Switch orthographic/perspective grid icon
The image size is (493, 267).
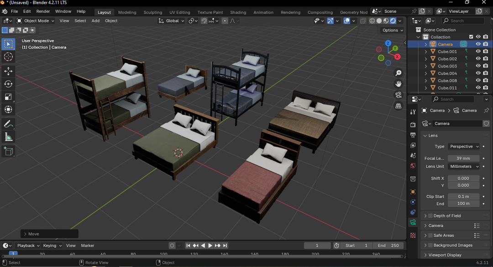click(399, 106)
